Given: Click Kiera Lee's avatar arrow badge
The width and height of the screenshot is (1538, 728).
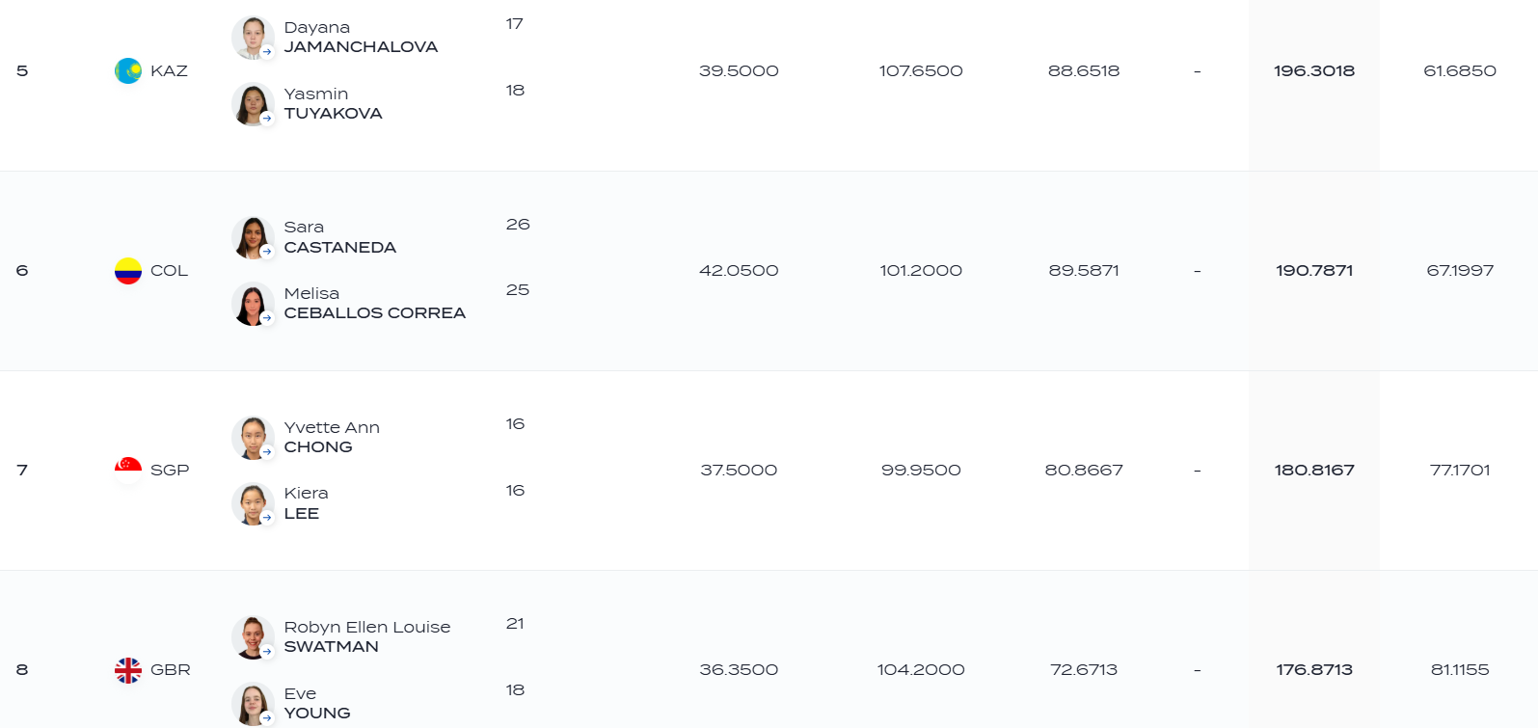Looking at the screenshot, I should [267, 518].
